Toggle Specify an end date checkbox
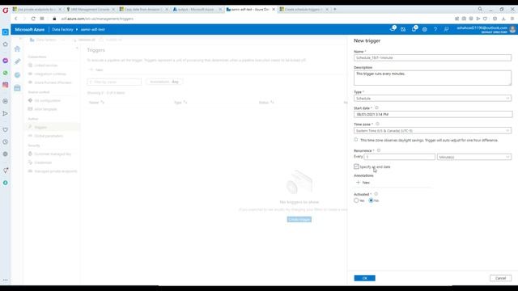518x291 pixels. [x=356, y=167]
